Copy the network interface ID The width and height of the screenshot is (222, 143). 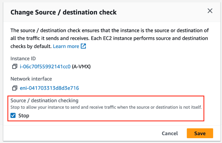pos(14,88)
